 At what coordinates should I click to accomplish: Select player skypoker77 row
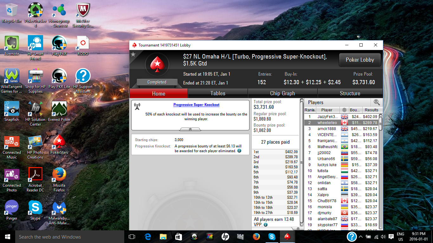(341, 225)
